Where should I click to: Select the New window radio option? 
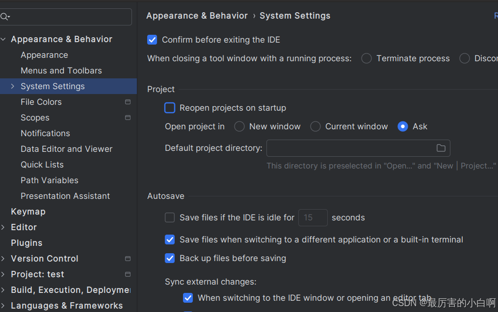tap(240, 126)
